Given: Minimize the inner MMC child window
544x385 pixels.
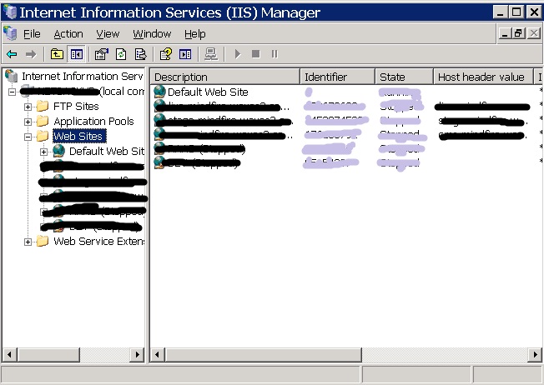Looking at the screenshot, I should click(505, 33).
